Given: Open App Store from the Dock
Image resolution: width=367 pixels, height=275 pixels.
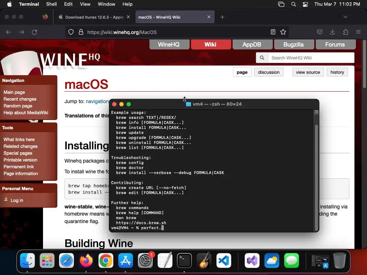Looking at the screenshot, I should pyautogui.click(x=126, y=260).
